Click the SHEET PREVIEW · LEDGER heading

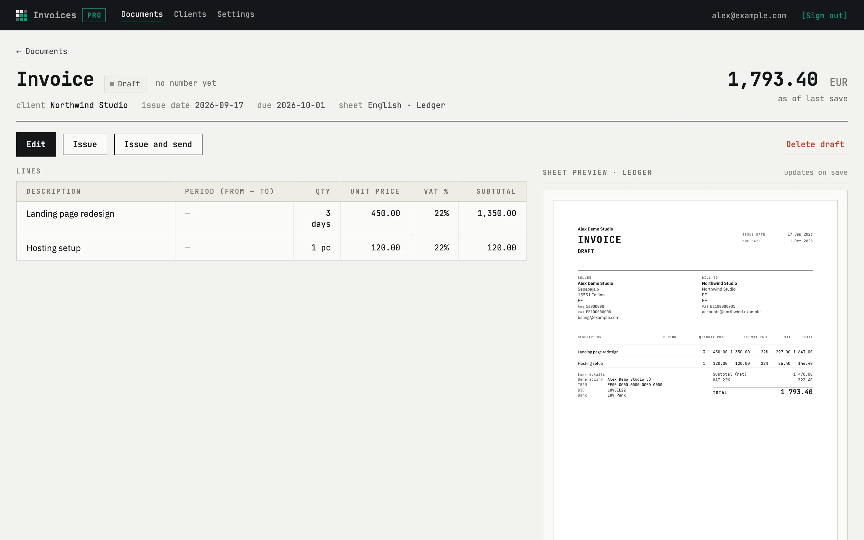click(x=597, y=172)
